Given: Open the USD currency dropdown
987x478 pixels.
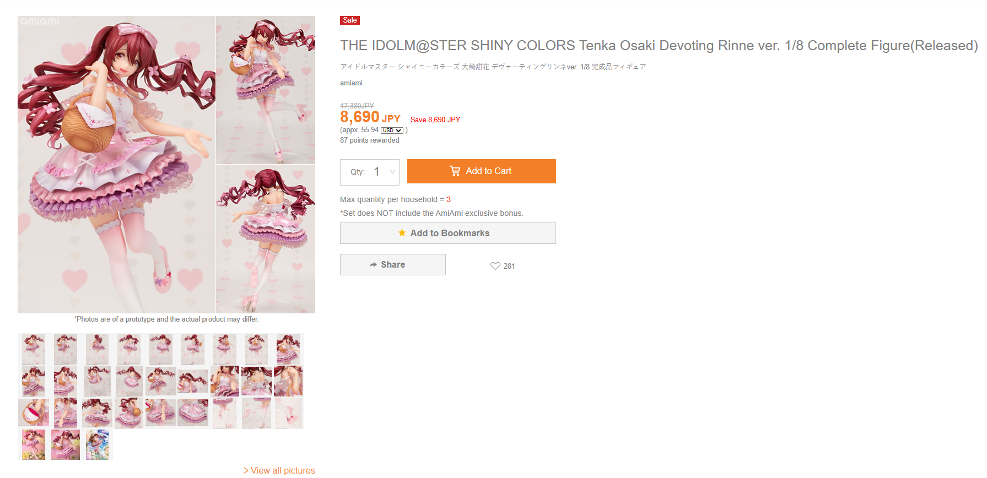Looking at the screenshot, I should 392,131.
